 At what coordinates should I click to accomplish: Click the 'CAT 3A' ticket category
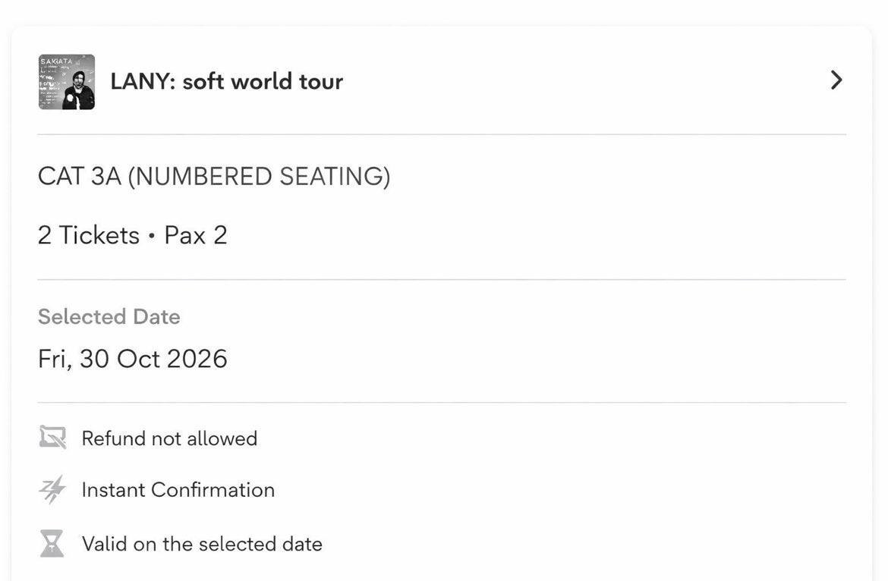click(79, 177)
